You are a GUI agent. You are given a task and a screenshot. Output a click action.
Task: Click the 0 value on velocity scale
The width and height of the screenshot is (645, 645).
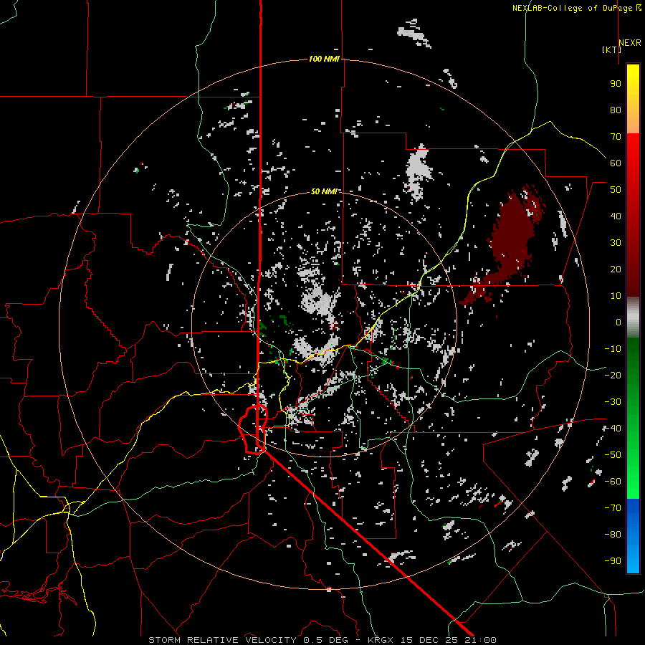pos(618,322)
